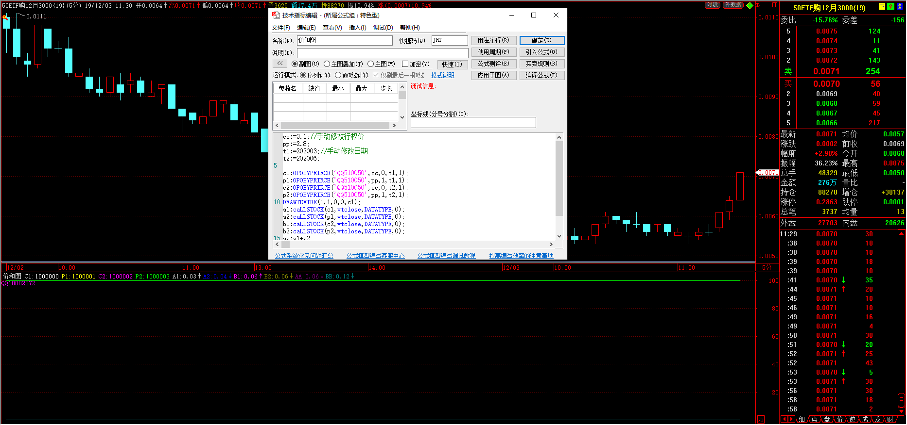Click the 确定 button
The height and width of the screenshot is (425, 907).
click(542, 40)
